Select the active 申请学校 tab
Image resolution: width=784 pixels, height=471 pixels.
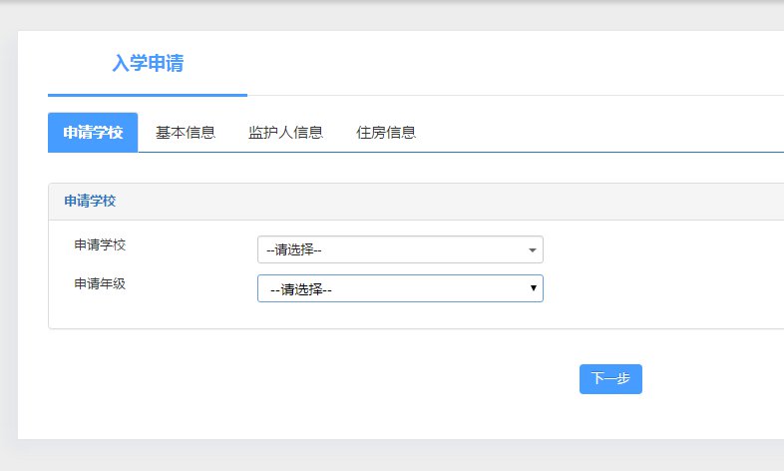pos(93,133)
